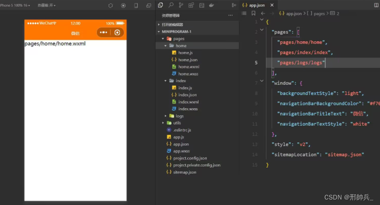Click the navigationBarTitleText key in editor

point(311,114)
